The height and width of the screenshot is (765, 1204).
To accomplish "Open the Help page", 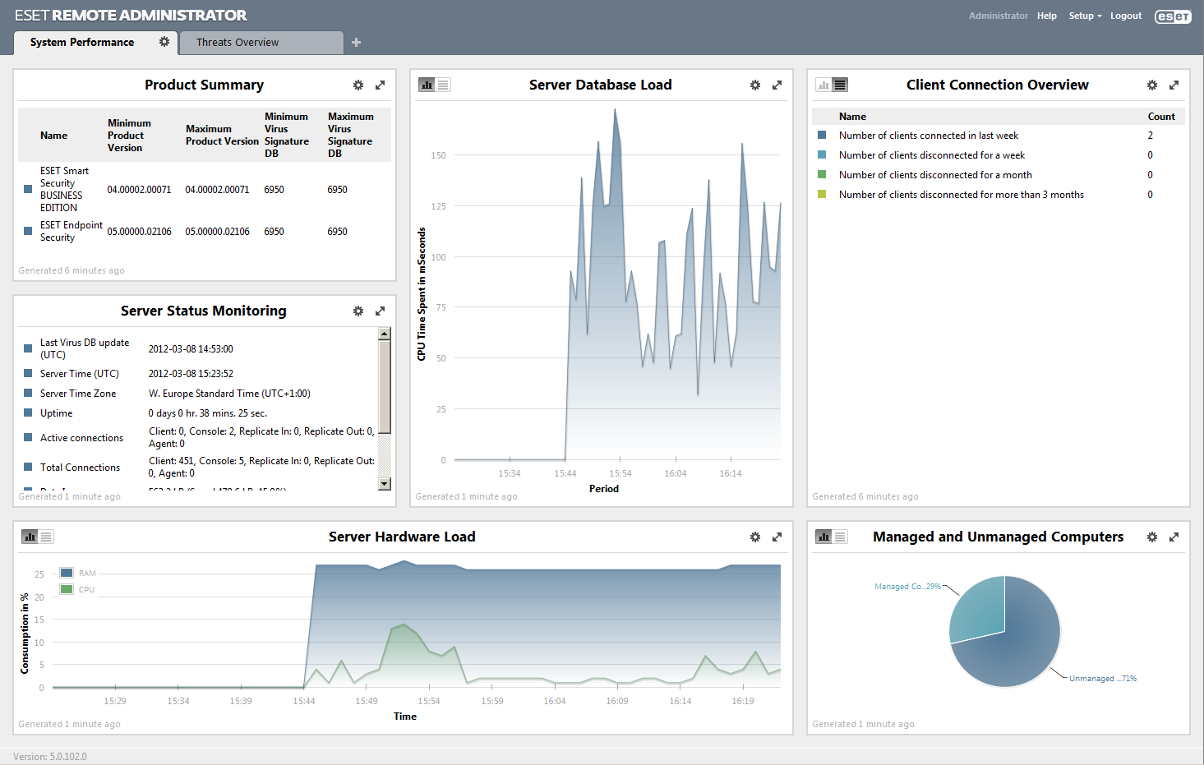I will pos(1046,16).
